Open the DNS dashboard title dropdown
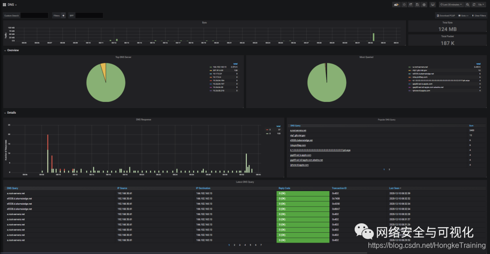490x254 pixels. (12, 5)
